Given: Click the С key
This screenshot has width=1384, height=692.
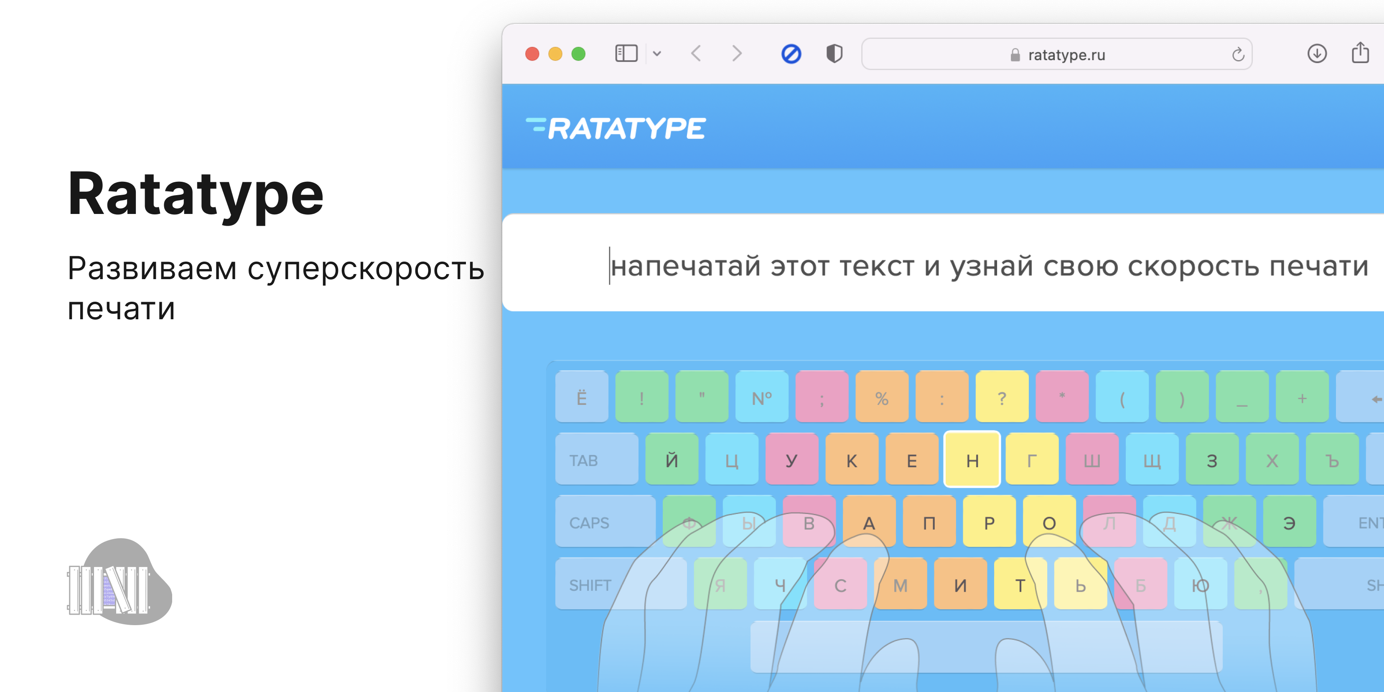Looking at the screenshot, I should 840,583.
